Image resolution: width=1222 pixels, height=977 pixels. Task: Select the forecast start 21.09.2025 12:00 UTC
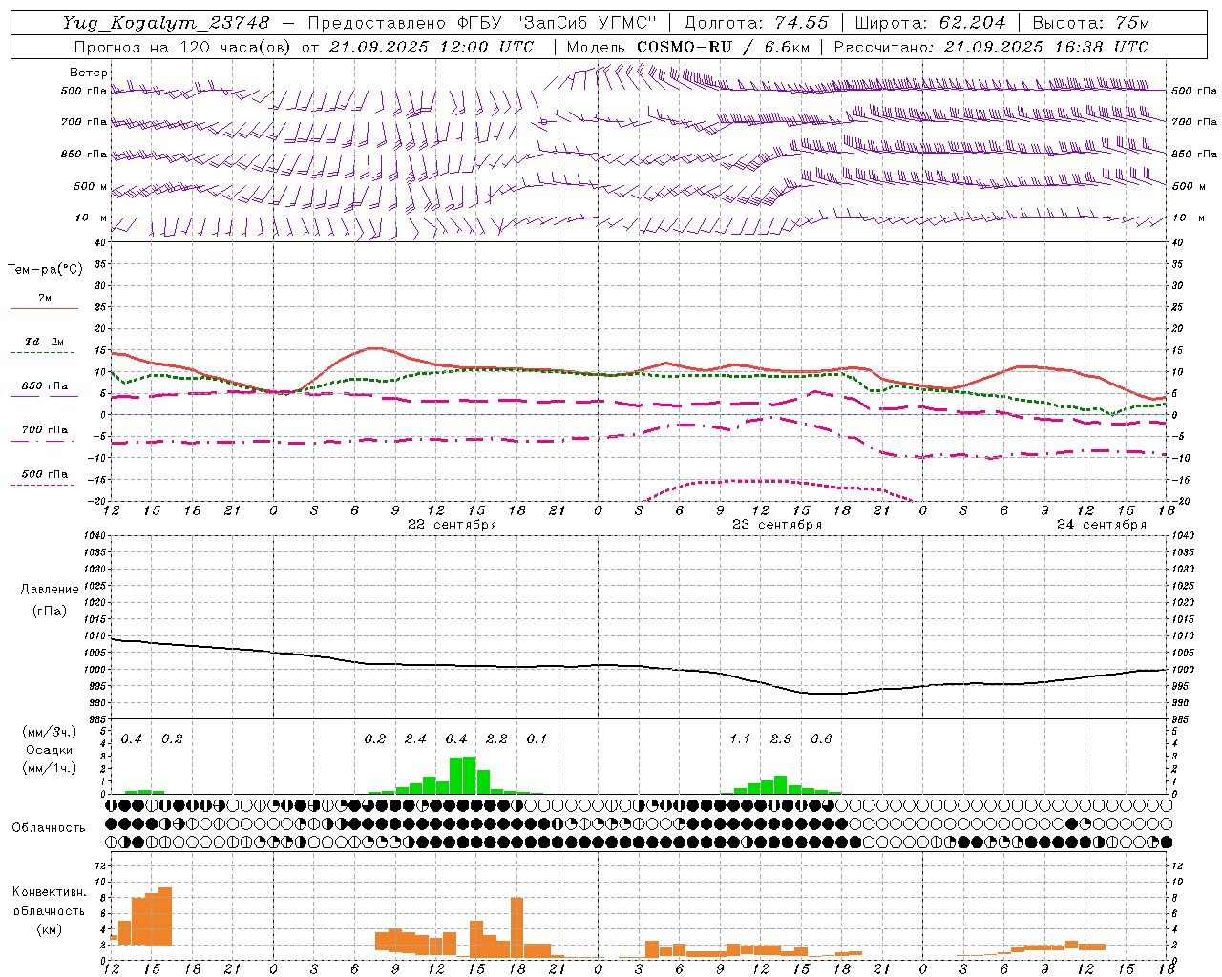[x=431, y=47]
